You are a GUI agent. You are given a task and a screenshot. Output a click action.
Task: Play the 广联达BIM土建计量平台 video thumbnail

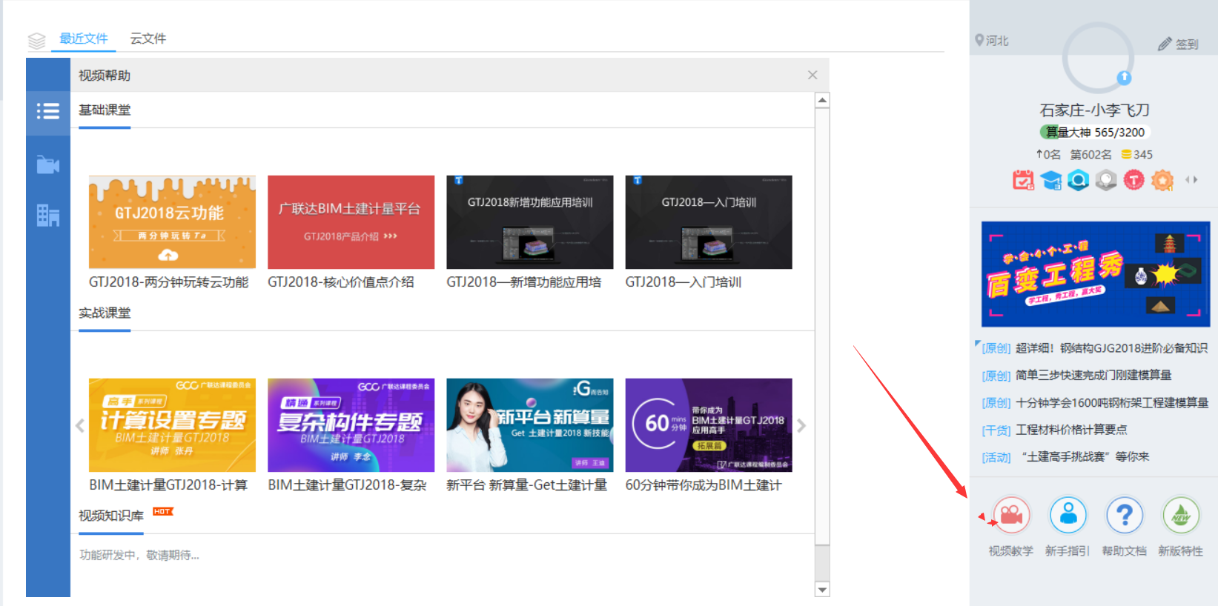click(351, 222)
